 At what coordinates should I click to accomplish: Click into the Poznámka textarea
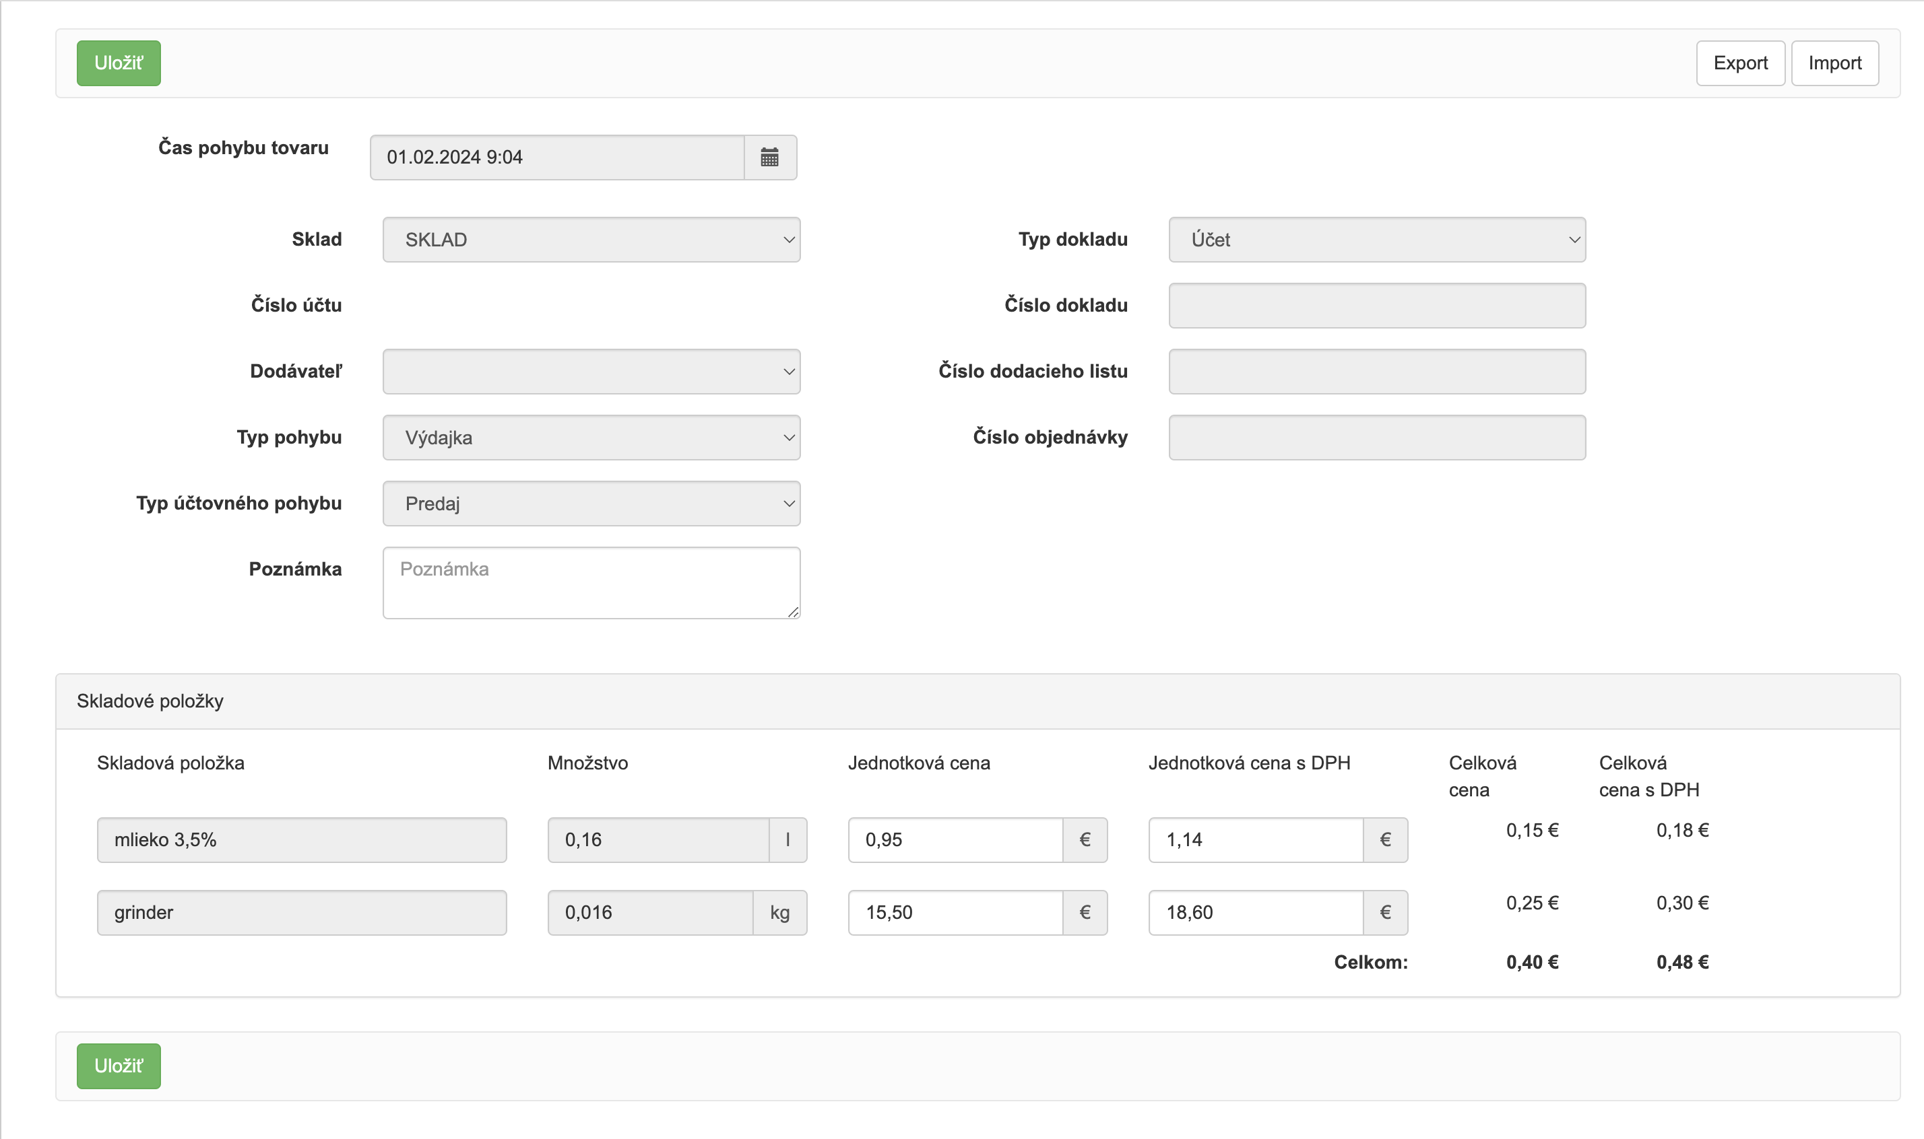coord(591,582)
